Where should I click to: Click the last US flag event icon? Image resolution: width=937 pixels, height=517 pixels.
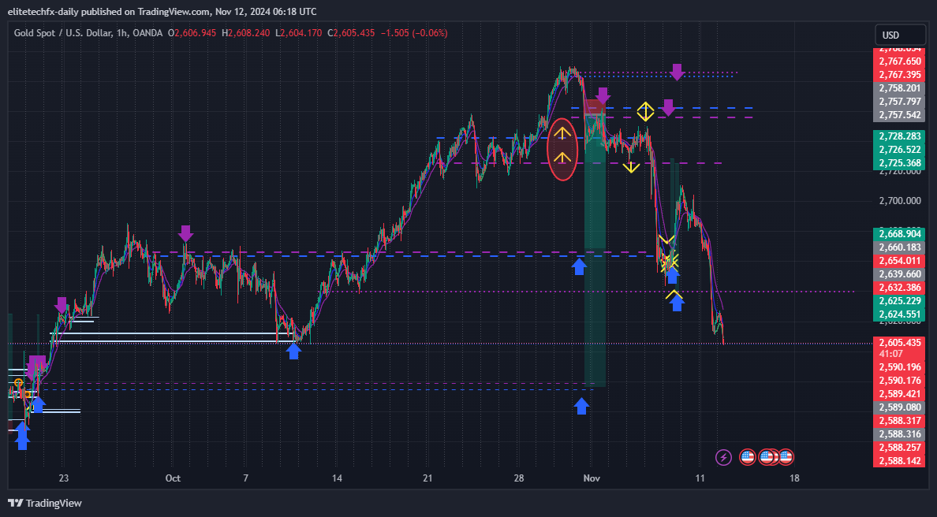pyautogui.click(x=786, y=457)
